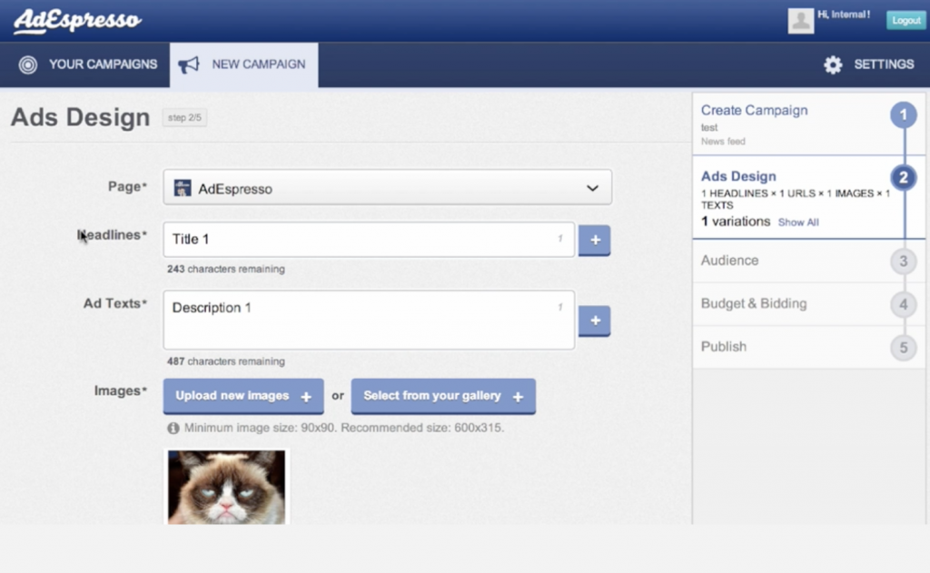Click the 'Images*' field label
Image resolution: width=930 pixels, height=573 pixels.
tap(121, 390)
